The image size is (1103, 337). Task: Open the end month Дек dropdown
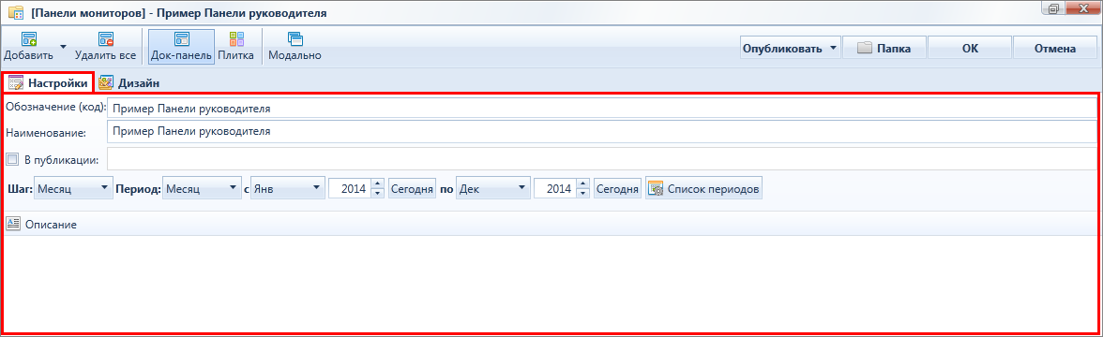[492, 188]
